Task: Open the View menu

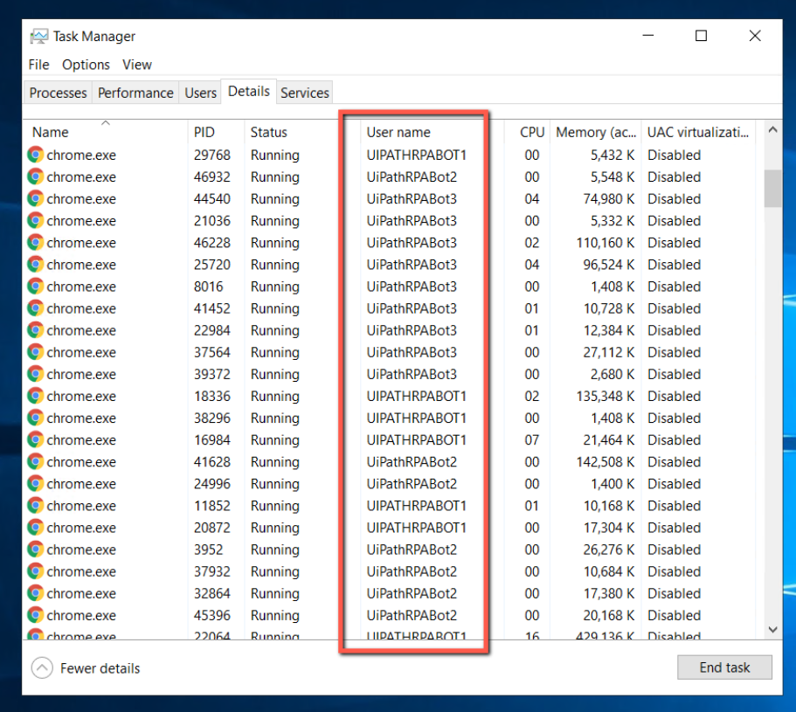Action: coord(136,65)
